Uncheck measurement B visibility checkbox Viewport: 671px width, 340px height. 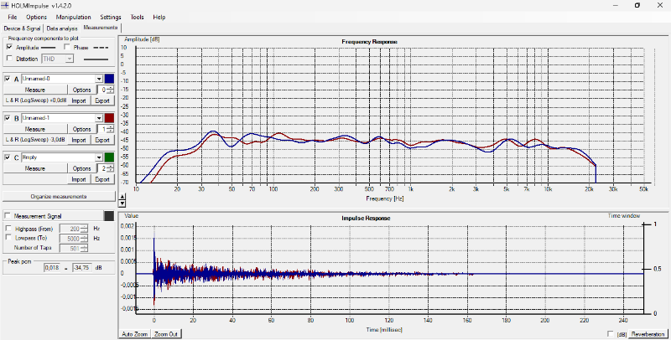(8, 118)
